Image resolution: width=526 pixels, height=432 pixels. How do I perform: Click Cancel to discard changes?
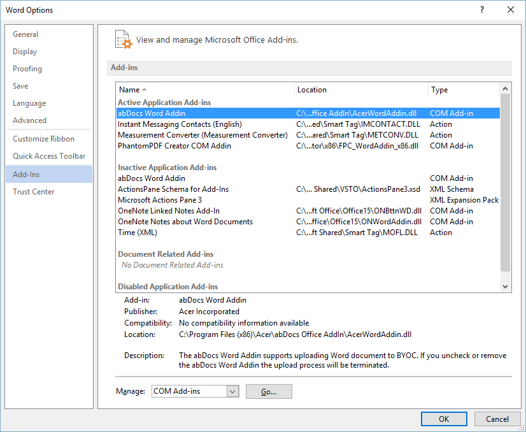coord(497,419)
